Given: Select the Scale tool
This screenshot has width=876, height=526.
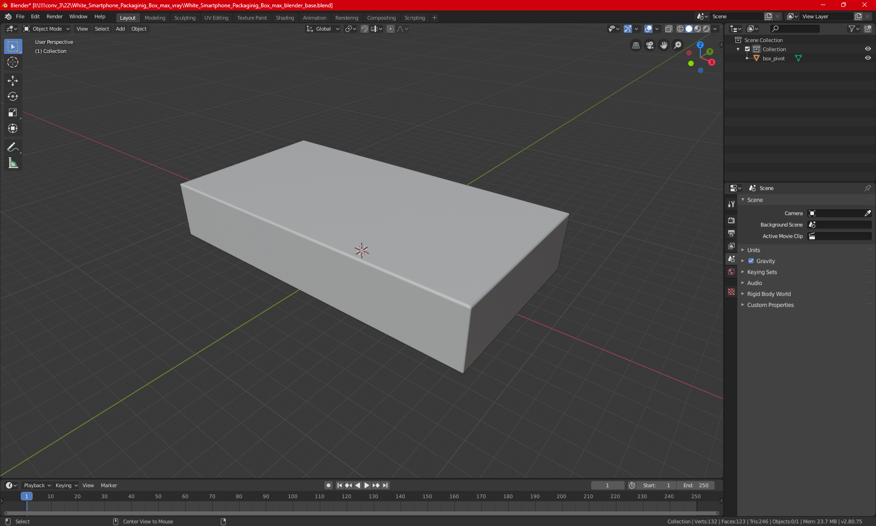Looking at the screenshot, I should (x=13, y=112).
